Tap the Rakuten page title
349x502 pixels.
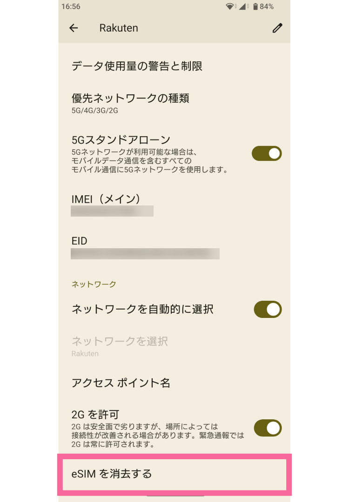coord(119,28)
